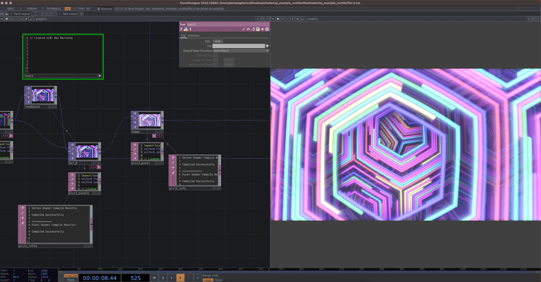Toggle viewer flag on glsl2_info node
Image resolution: width=541 pixels, height=282 pixels.
173,158
